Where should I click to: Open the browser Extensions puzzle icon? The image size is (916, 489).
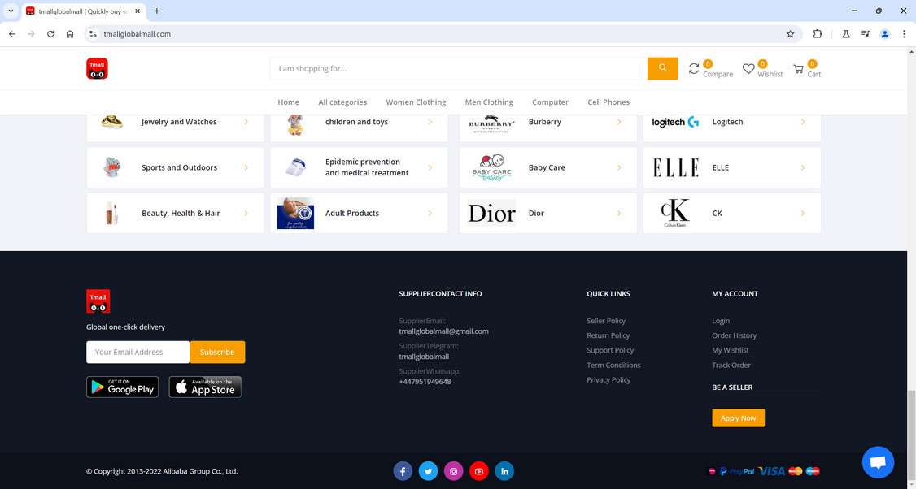818,34
